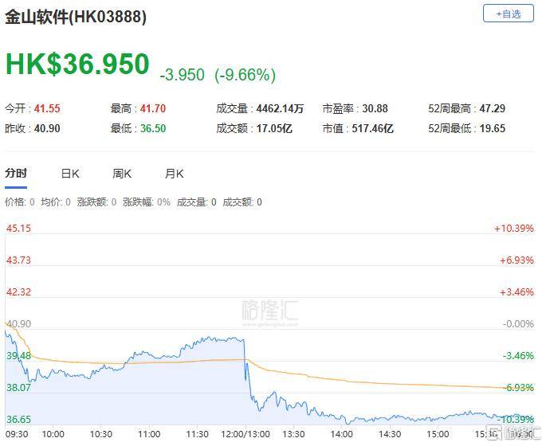The height and width of the screenshot is (446, 546).
Task: Click the turnover value 17.05亿
Action: point(274,128)
